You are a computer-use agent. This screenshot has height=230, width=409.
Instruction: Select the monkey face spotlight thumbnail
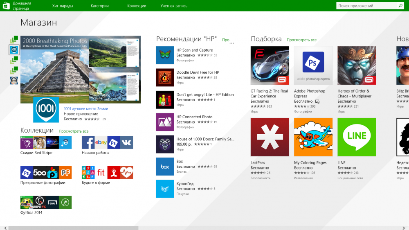tap(14, 80)
